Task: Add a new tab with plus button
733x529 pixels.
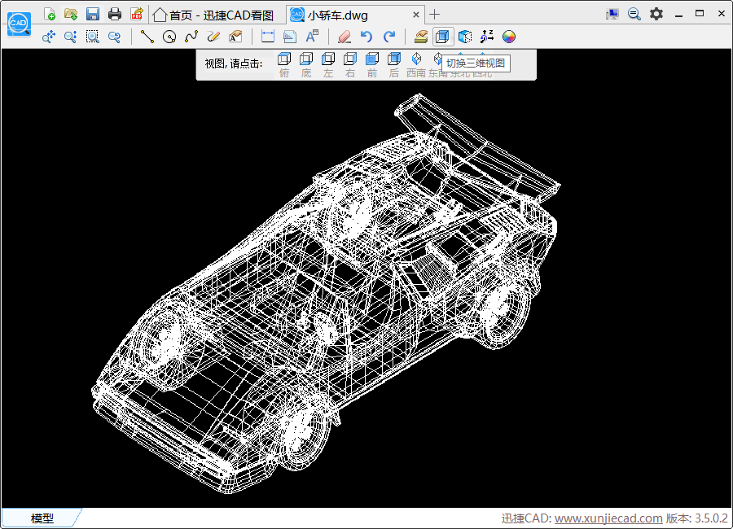Action: click(x=434, y=15)
